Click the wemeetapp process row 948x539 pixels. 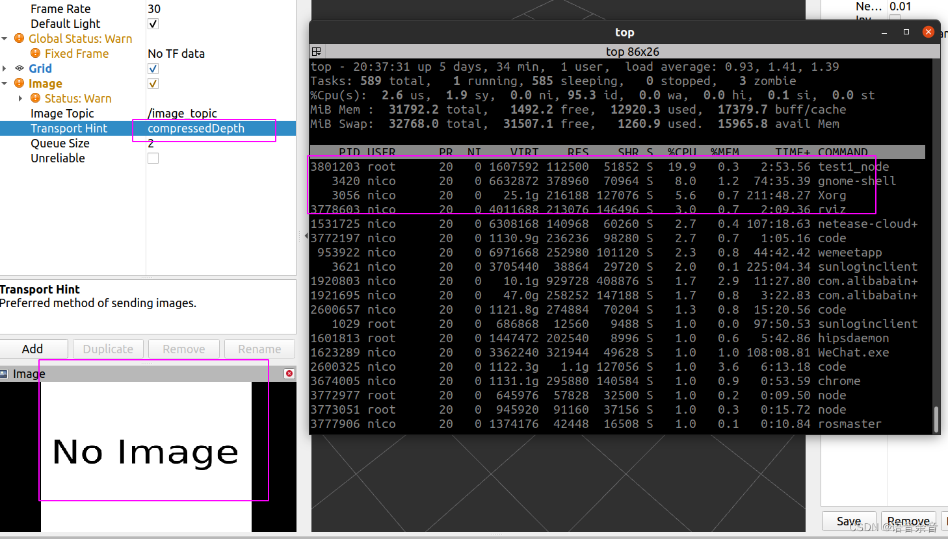click(618, 252)
